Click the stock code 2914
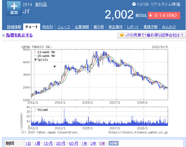 pyautogui.click(x=27, y=5)
